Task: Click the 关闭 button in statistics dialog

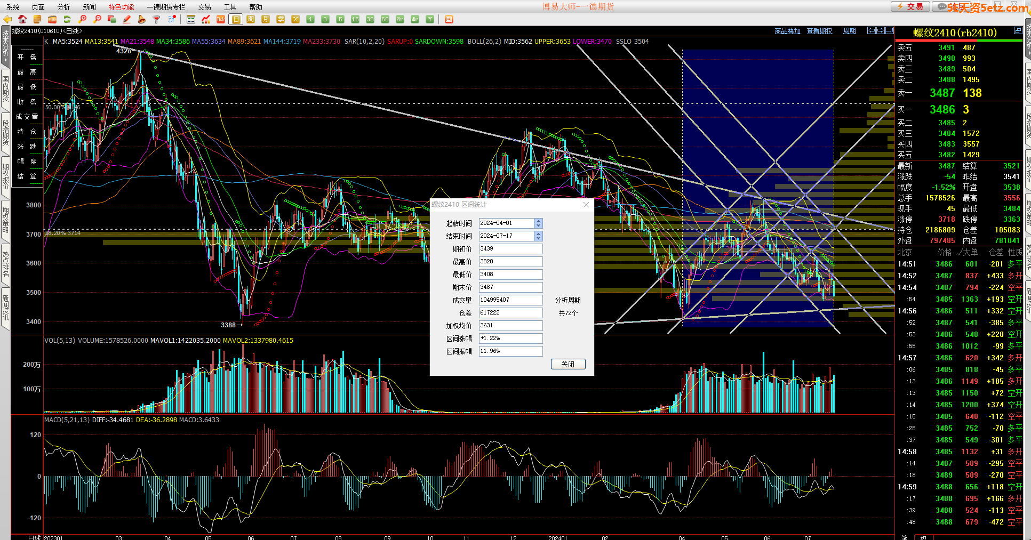Action: coord(568,364)
